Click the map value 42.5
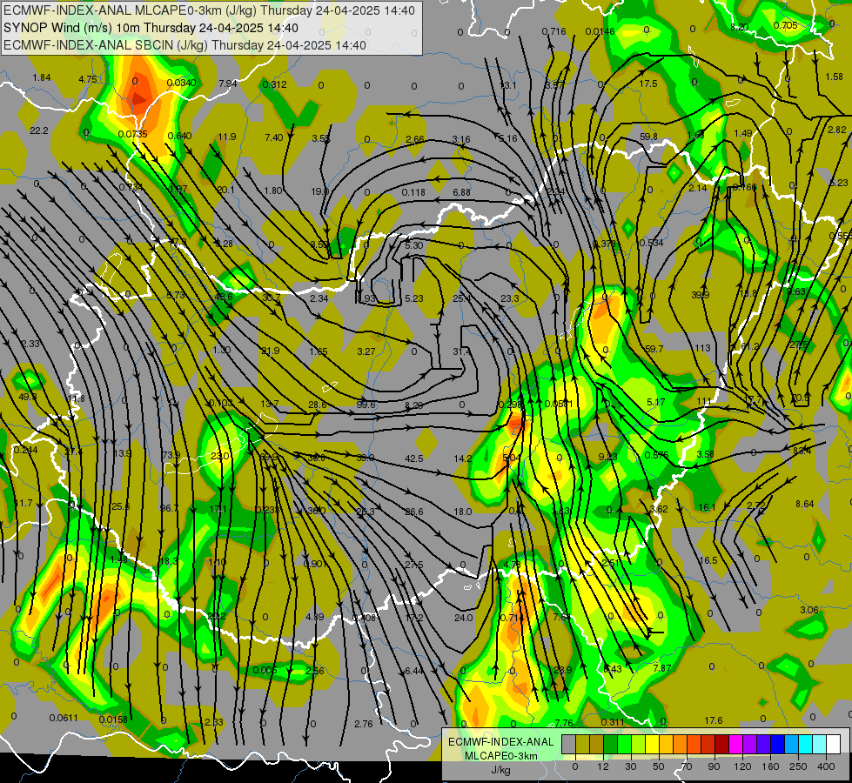852x783 pixels. 414,458
